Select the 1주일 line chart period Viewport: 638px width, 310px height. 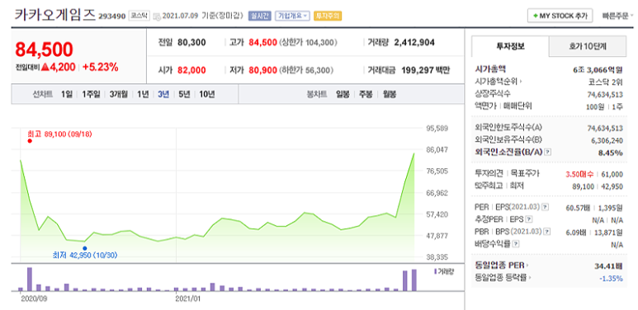click(91, 95)
